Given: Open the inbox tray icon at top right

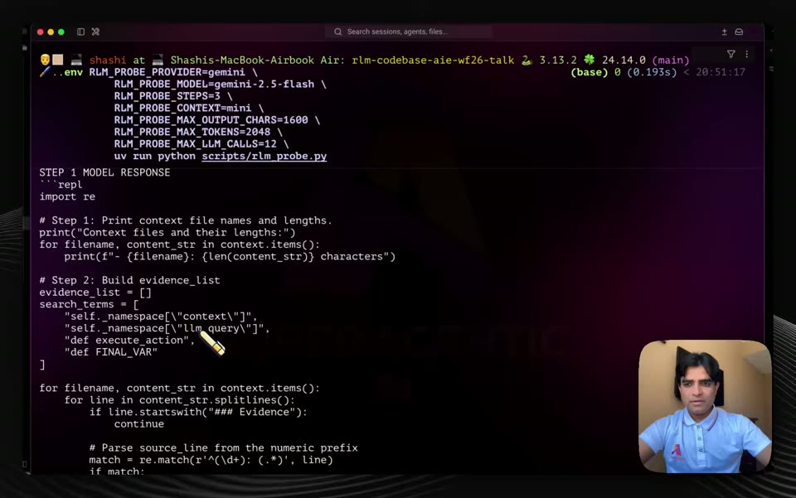Looking at the screenshot, I should click(739, 32).
